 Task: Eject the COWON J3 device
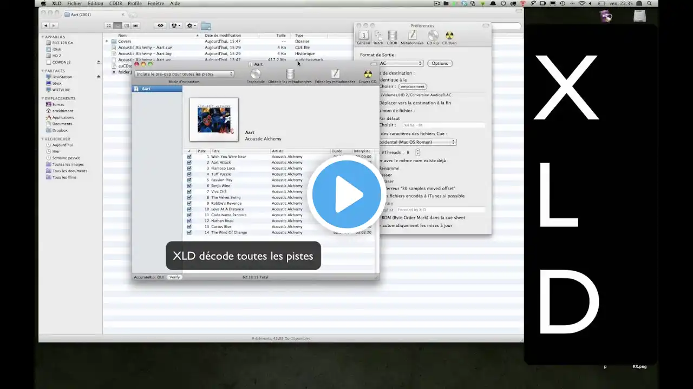99,62
